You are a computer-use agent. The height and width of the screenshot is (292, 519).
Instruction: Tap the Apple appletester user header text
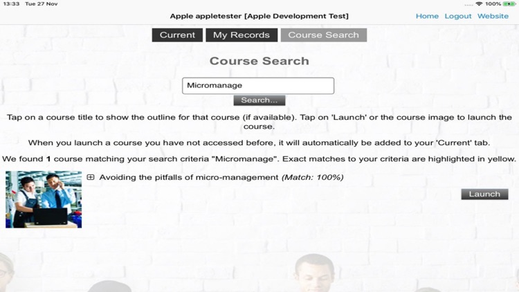coord(259,16)
